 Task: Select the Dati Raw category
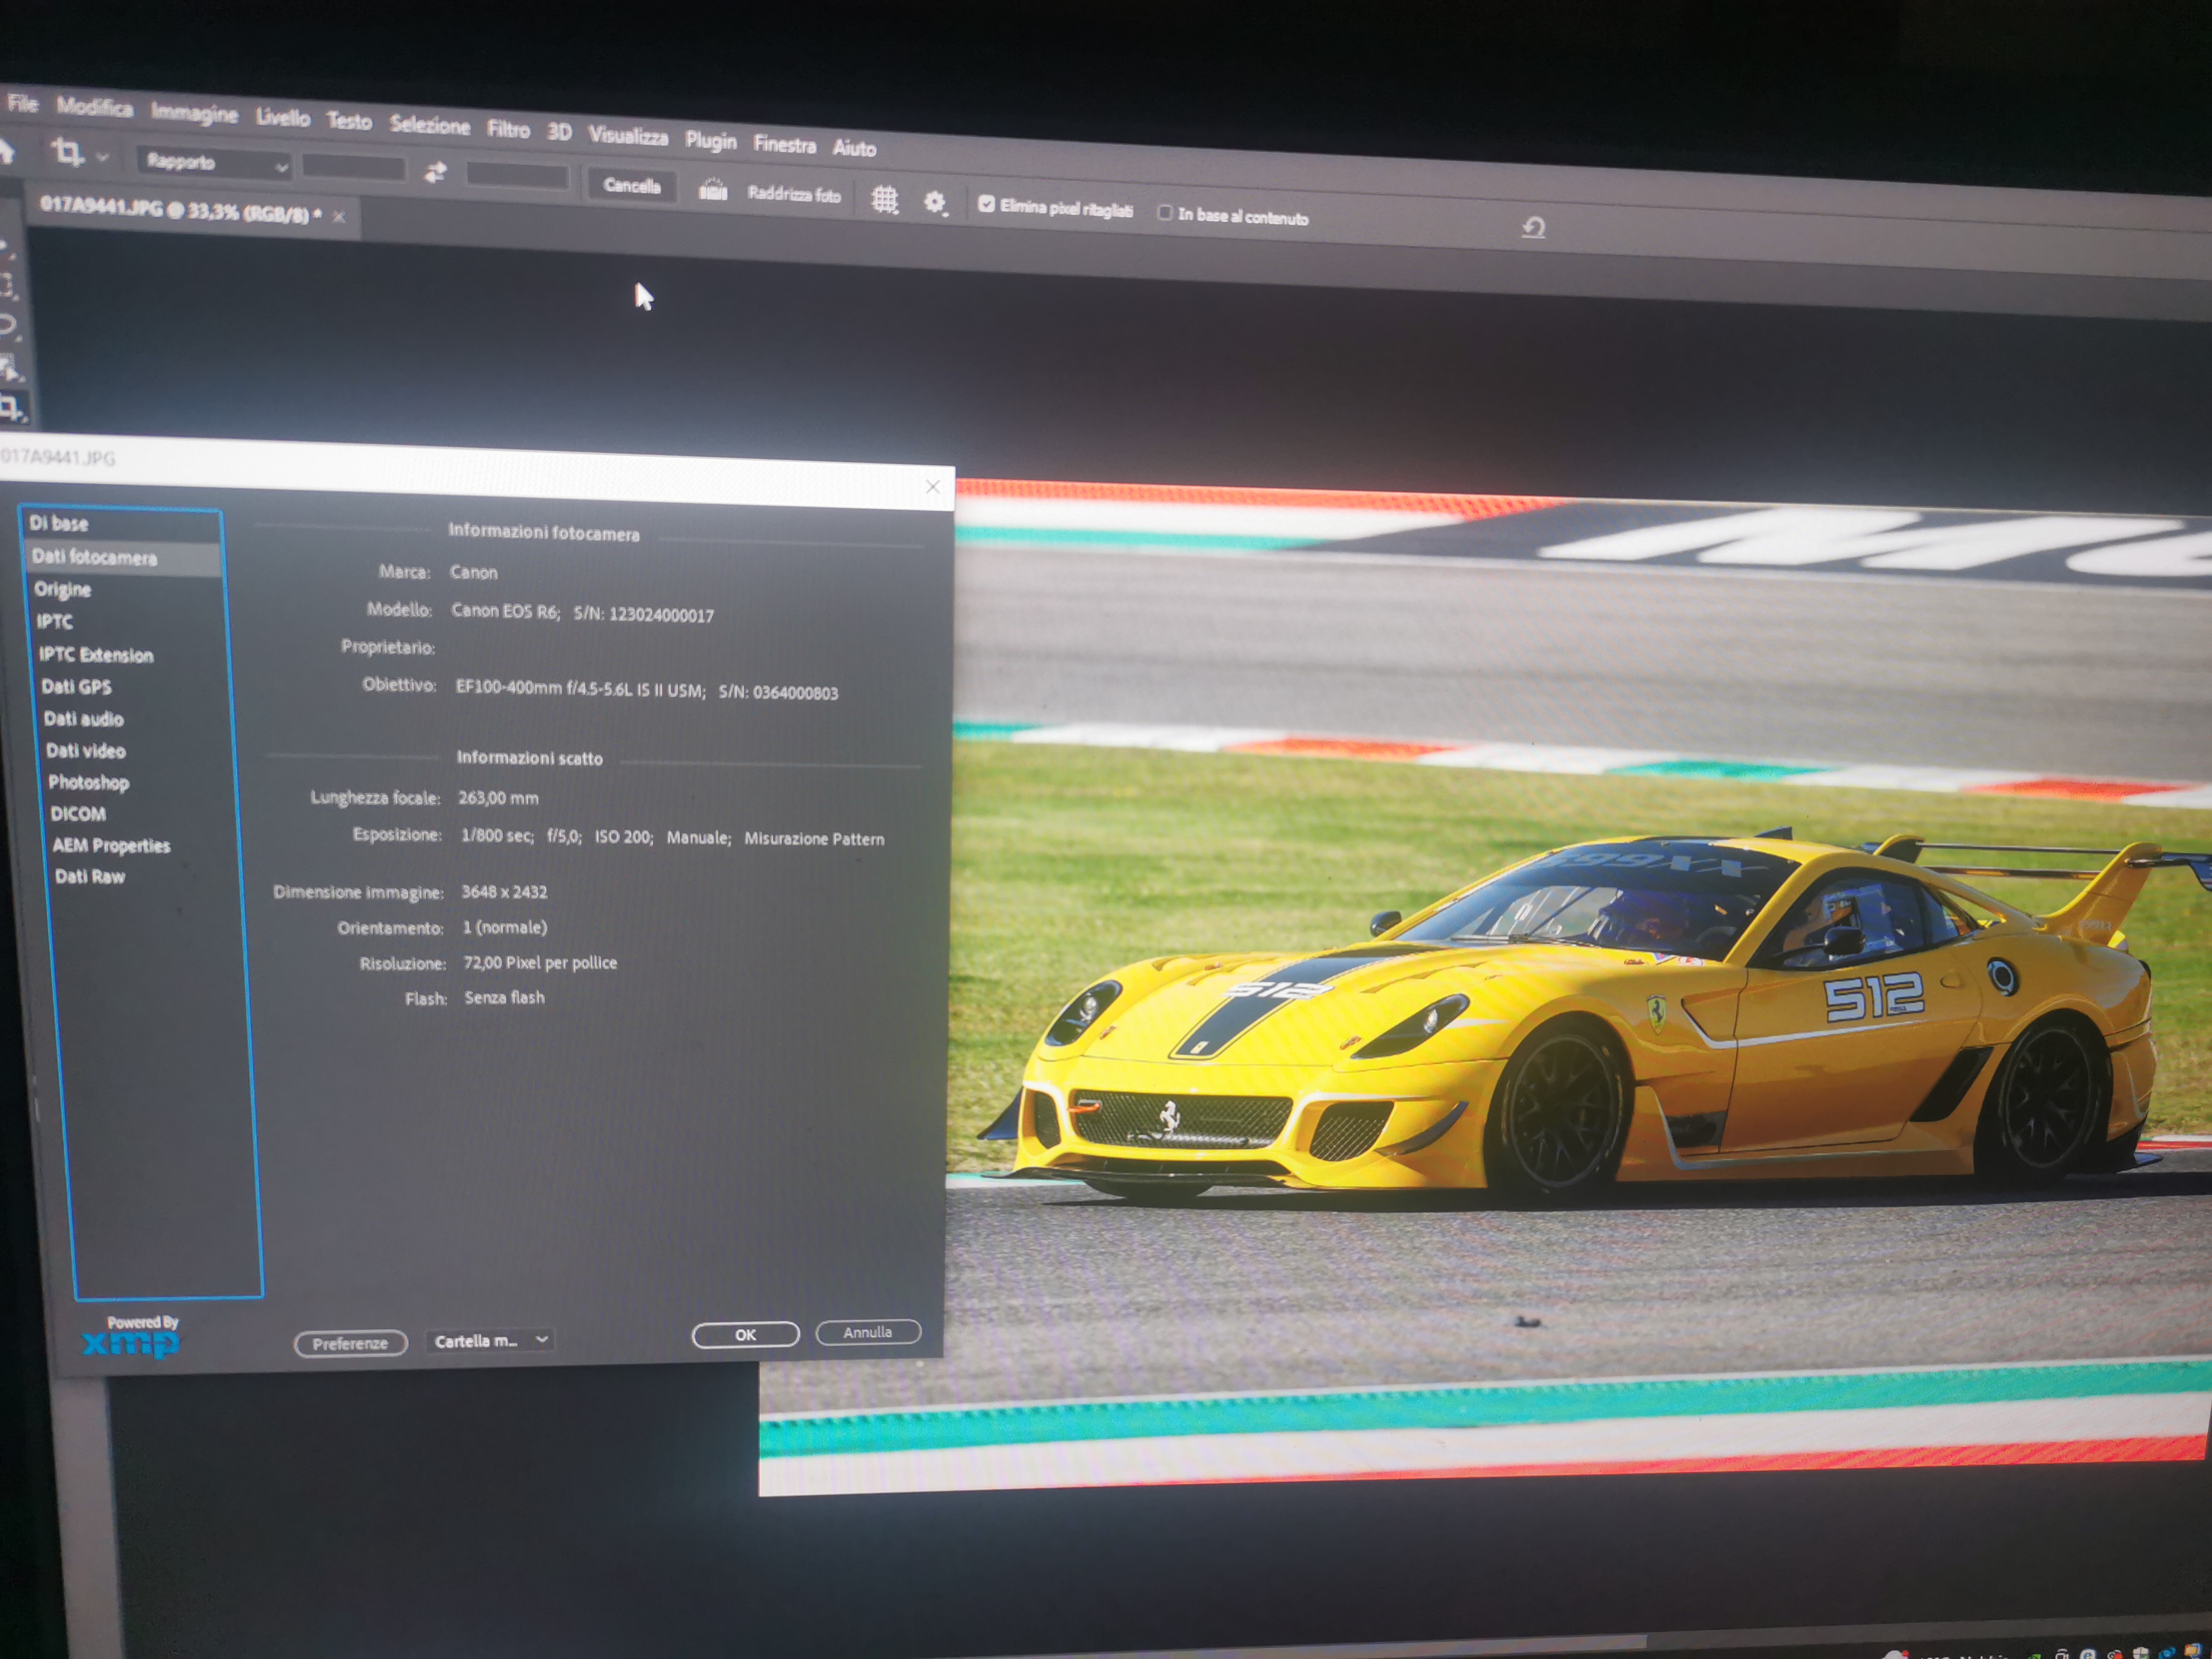point(90,876)
